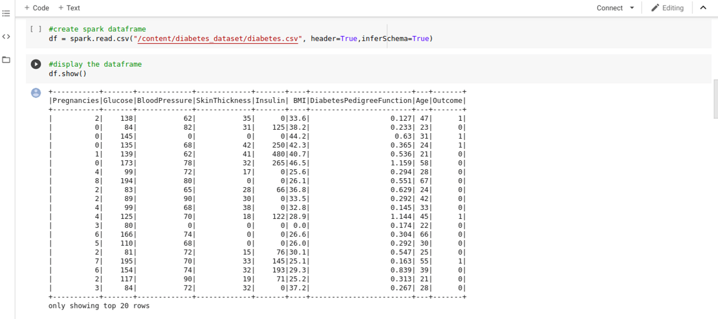The height and width of the screenshot is (319, 718).
Task: Click the Glucose value 194
Action: coord(126,181)
